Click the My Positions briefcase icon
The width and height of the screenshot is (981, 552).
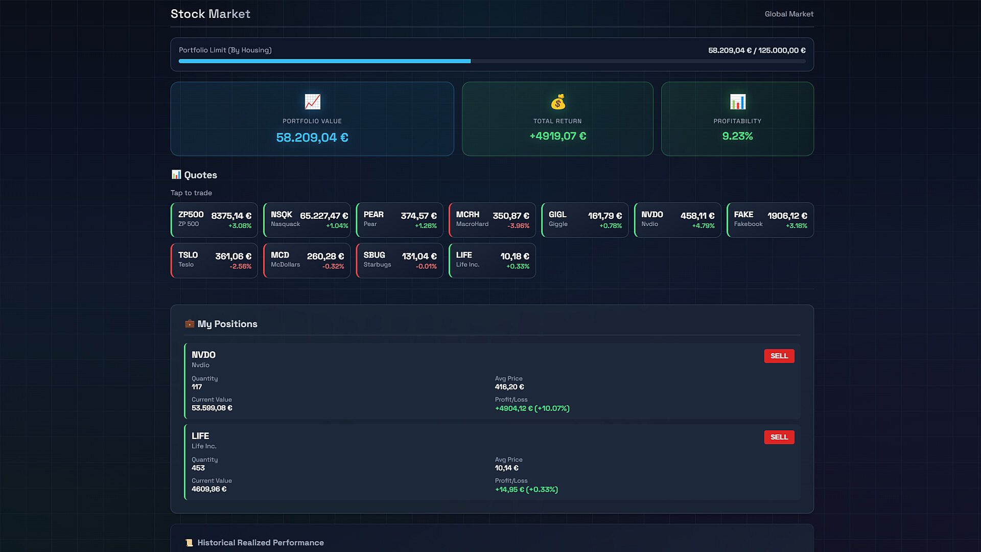point(190,324)
